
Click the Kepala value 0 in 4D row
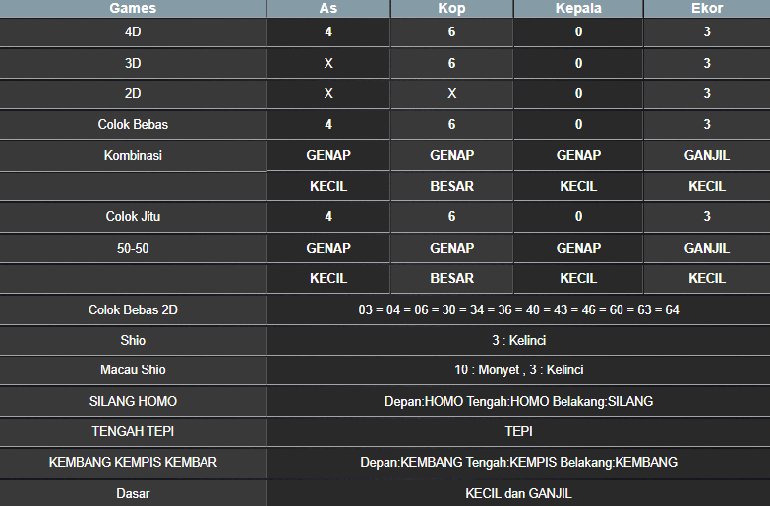(x=578, y=31)
